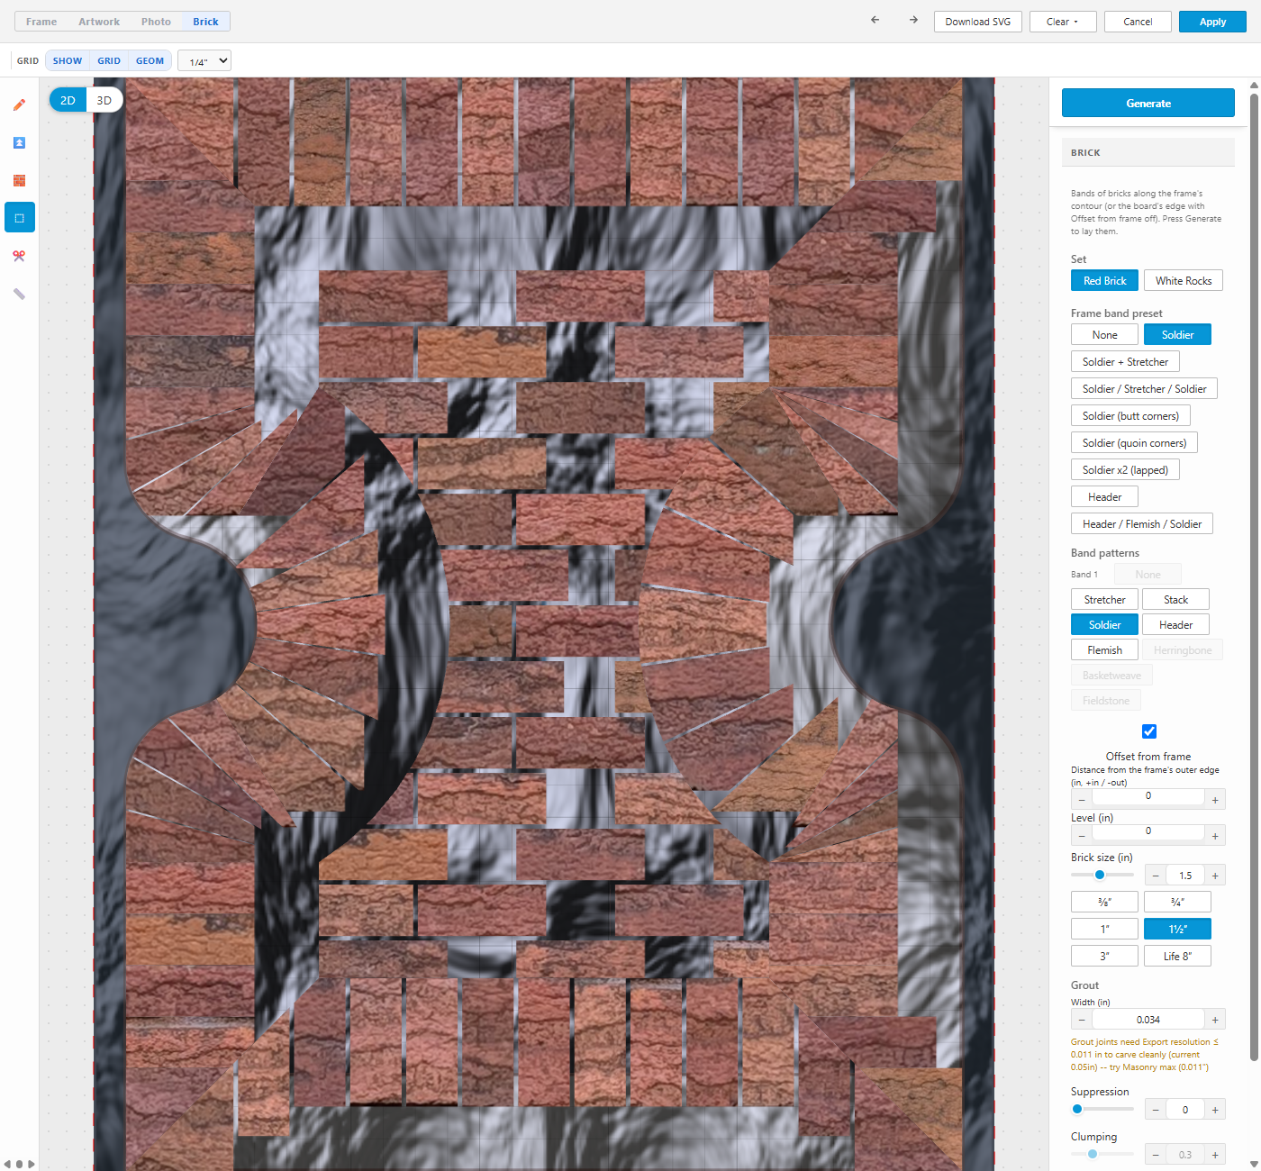The height and width of the screenshot is (1171, 1261).
Task: Increase Level with the plus button
Action: click(1215, 836)
